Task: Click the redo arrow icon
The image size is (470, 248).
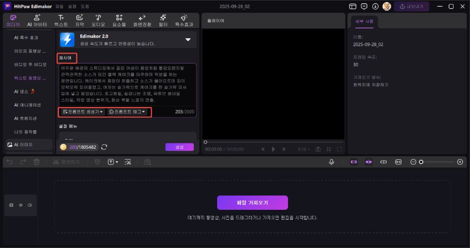Action: click(x=23, y=162)
